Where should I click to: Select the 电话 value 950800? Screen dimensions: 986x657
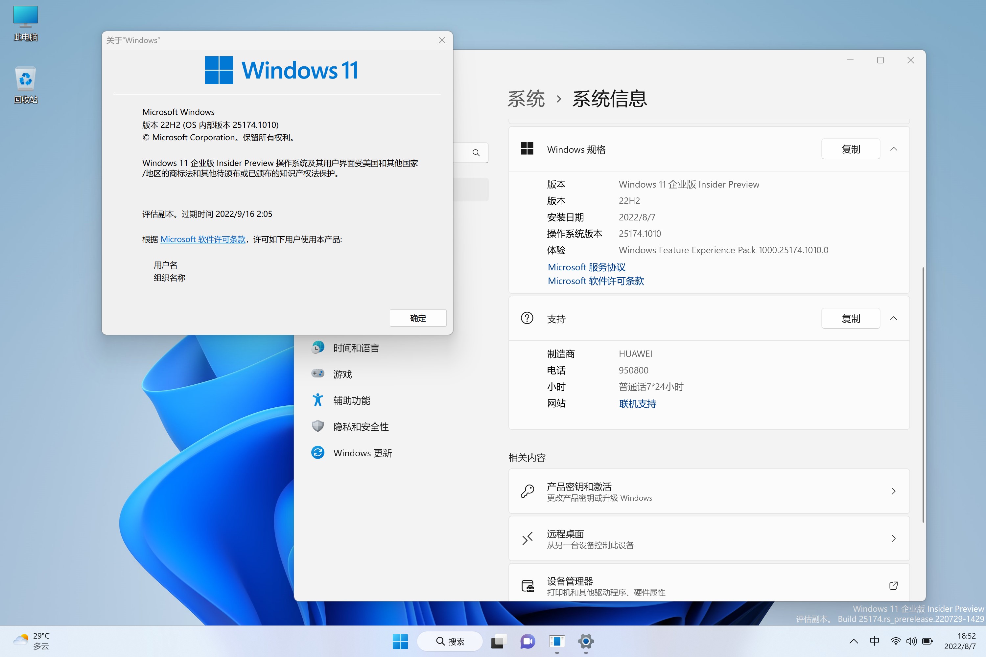(x=633, y=370)
